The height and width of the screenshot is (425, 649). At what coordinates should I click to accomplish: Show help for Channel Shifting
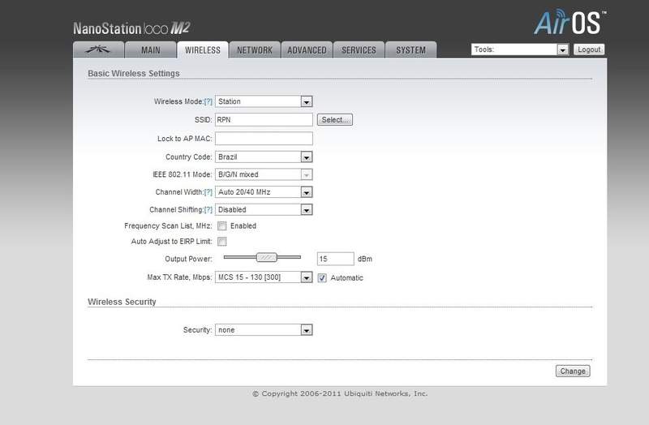(208, 210)
